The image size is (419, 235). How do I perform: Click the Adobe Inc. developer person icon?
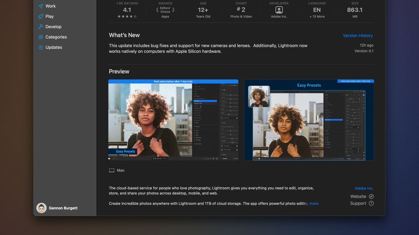279,10
